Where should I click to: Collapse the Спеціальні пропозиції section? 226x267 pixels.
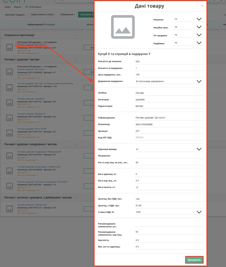point(76,35)
